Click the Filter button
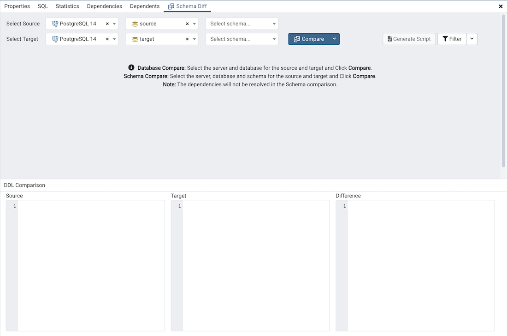The height and width of the screenshot is (336, 507). click(x=452, y=39)
